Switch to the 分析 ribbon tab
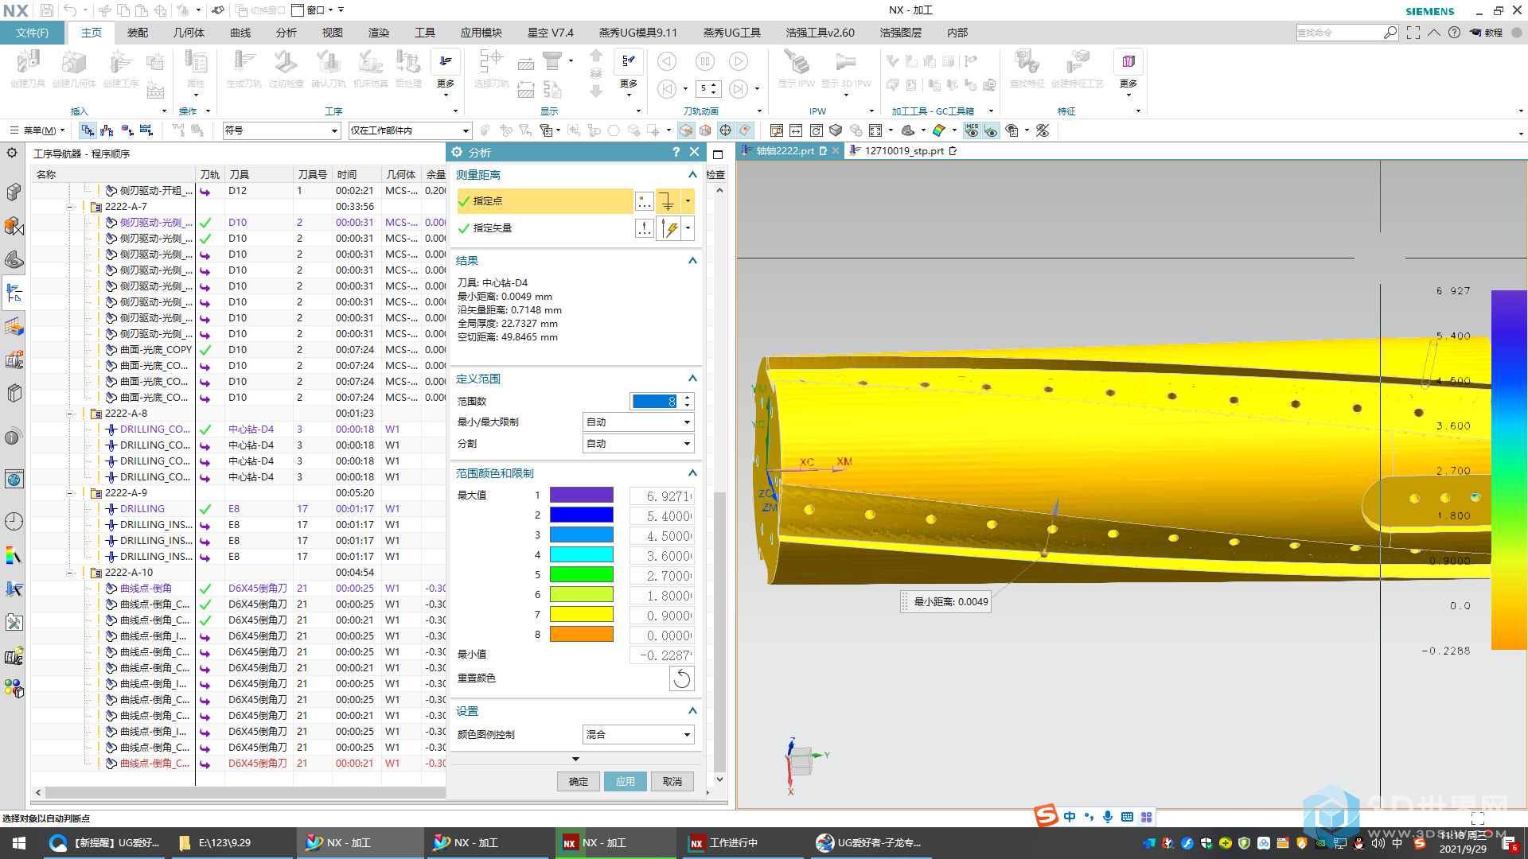Screen dimensions: 1528x859 pyautogui.click(x=286, y=33)
